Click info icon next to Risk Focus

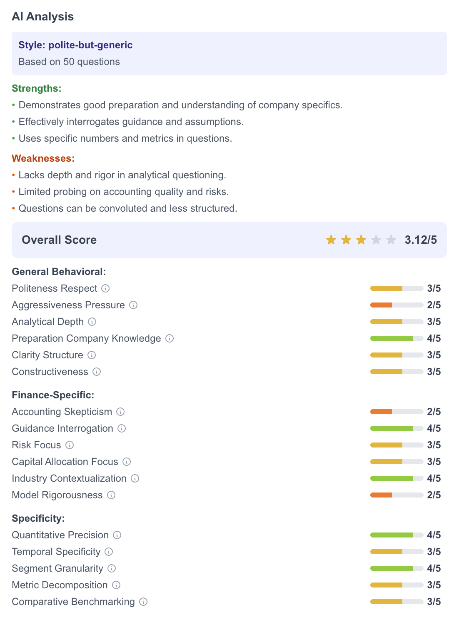[70, 445]
